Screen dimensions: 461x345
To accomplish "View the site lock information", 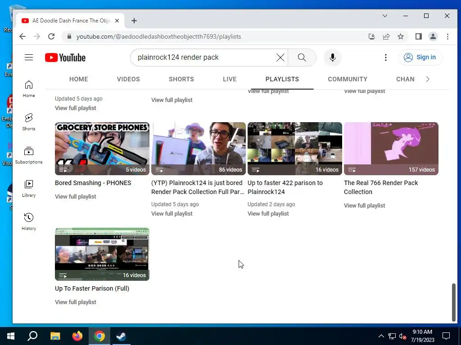I will click(69, 36).
